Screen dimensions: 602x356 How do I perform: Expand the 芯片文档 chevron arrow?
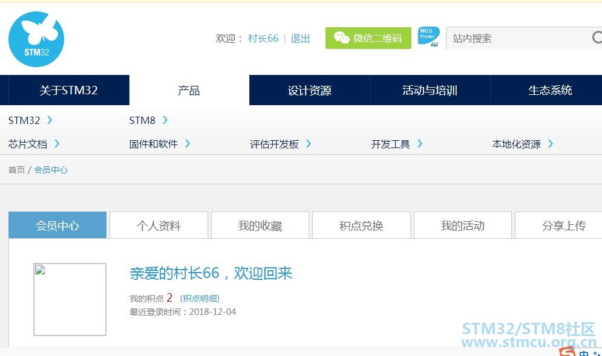pyautogui.click(x=57, y=143)
